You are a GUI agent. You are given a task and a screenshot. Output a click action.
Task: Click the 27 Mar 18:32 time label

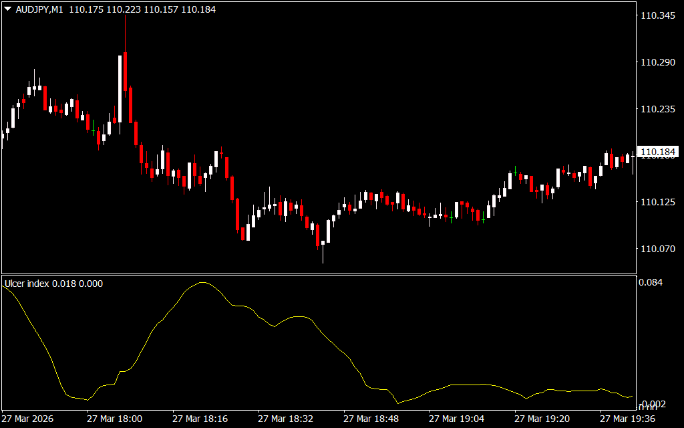(285, 419)
